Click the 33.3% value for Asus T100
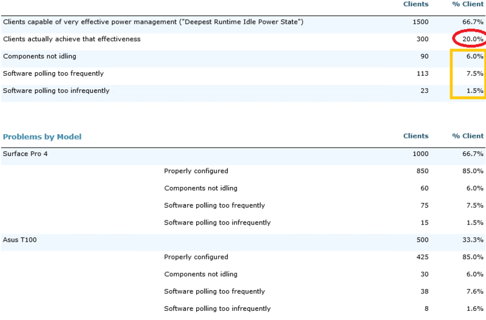Image resolution: width=486 pixels, height=320 pixels. click(473, 240)
